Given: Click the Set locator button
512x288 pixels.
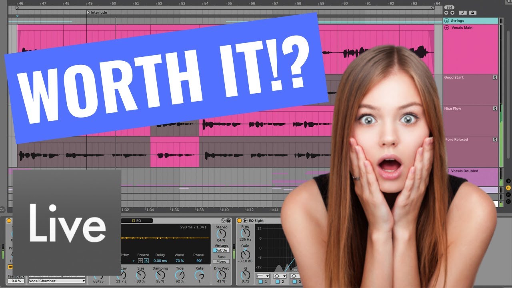Looking at the screenshot, I should [x=449, y=7].
